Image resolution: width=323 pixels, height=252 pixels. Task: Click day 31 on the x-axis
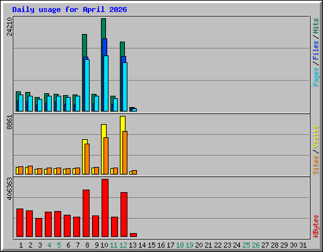[x=303, y=245]
